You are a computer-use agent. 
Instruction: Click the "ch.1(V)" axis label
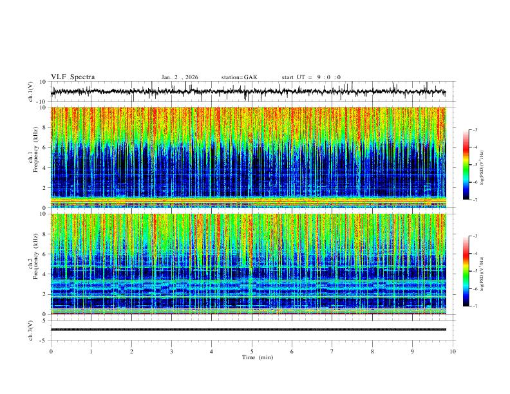click(x=31, y=91)
